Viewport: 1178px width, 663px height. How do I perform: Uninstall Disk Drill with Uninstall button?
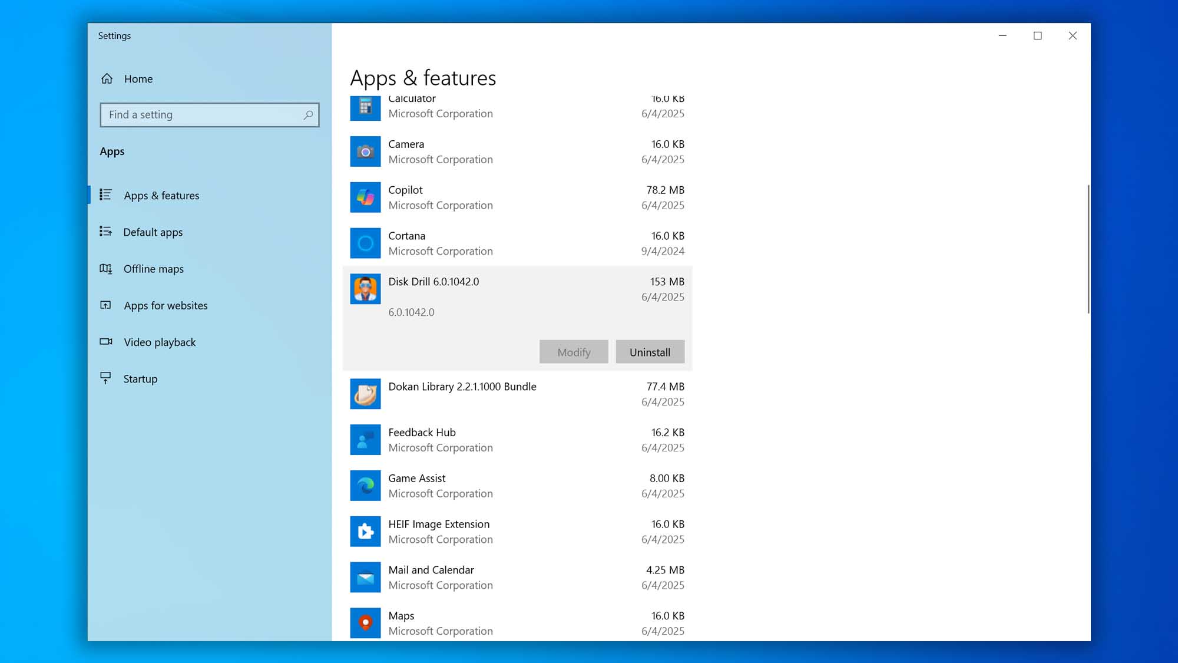[x=650, y=352]
